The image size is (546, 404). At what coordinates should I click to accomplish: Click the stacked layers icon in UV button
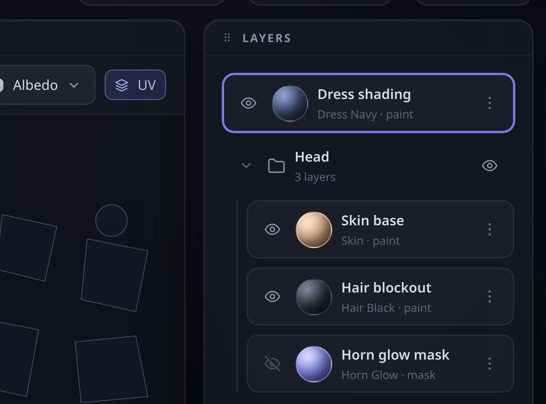(121, 85)
